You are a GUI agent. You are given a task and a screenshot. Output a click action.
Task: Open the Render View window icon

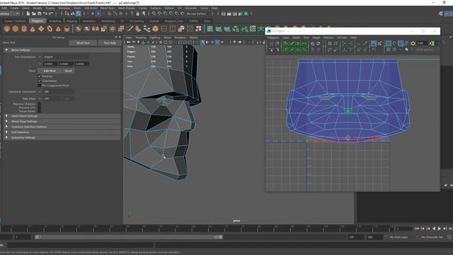[224, 13]
